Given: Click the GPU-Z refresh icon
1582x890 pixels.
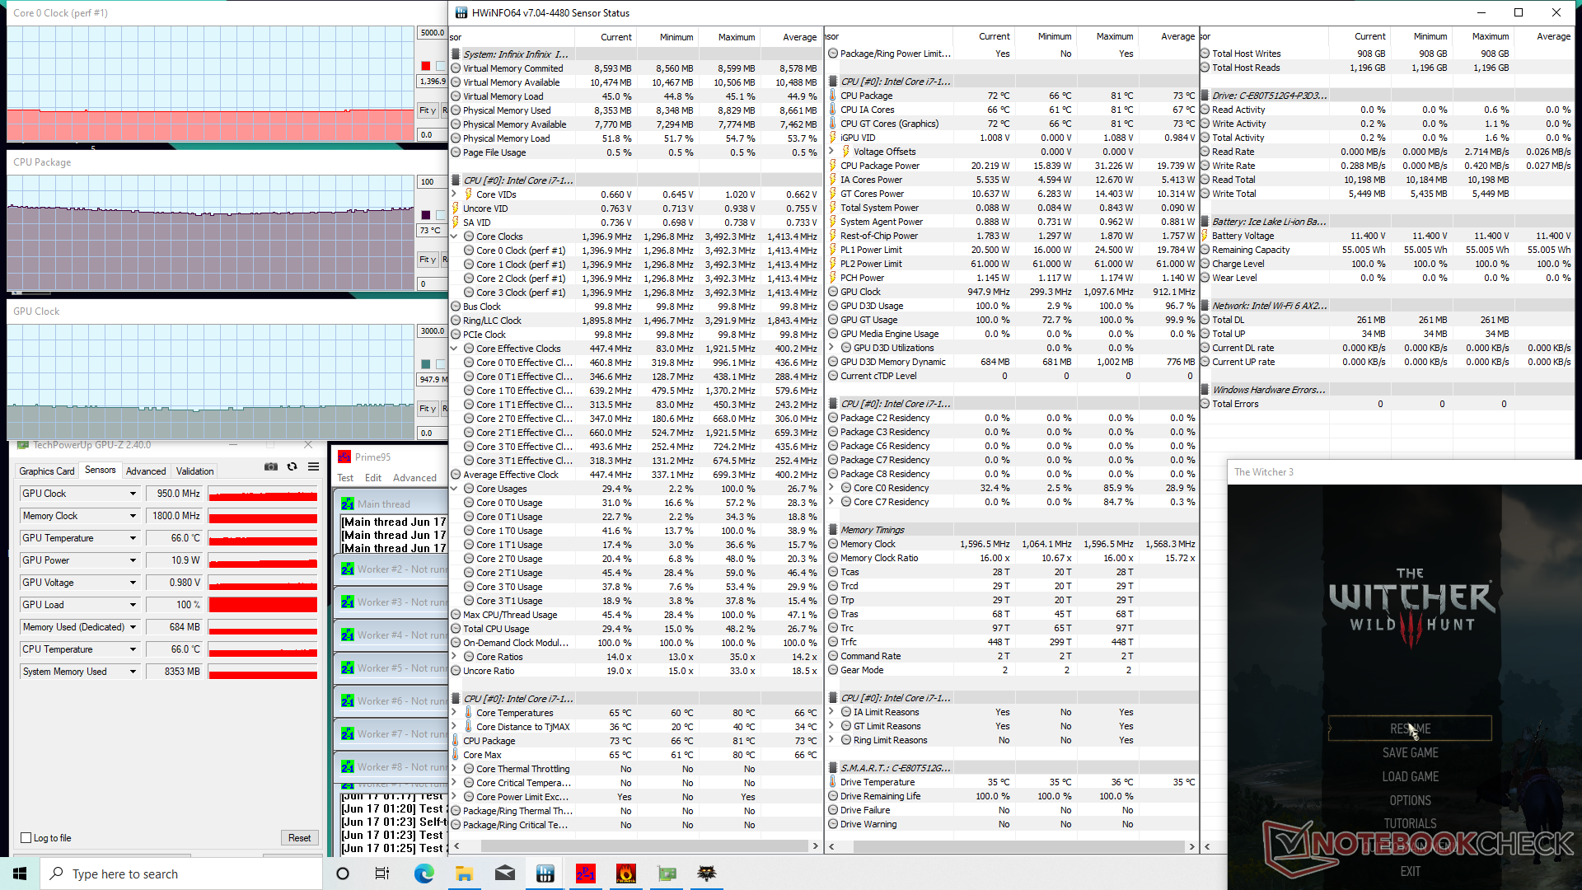Looking at the screenshot, I should tap(292, 466).
